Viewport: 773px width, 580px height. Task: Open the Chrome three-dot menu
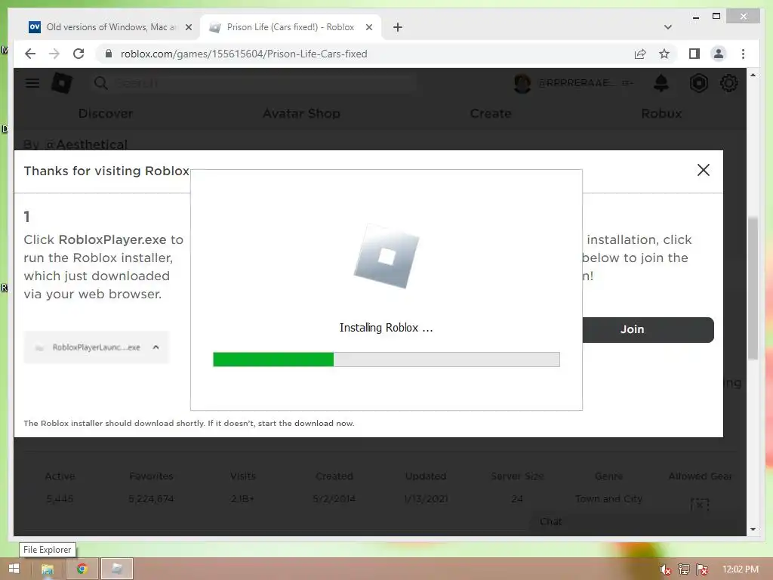(x=743, y=54)
